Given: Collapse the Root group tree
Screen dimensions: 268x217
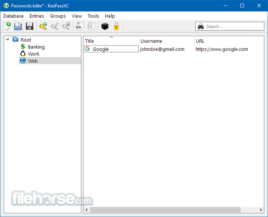Looking at the screenshot, I should (x=8, y=39).
